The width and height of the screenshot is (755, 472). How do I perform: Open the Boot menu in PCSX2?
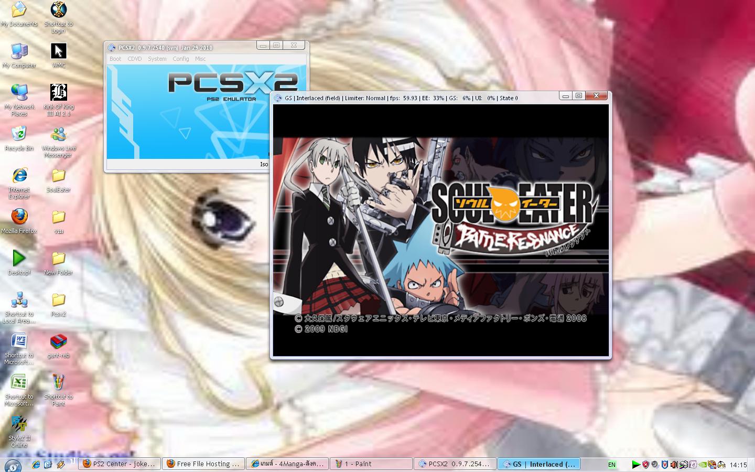click(115, 59)
